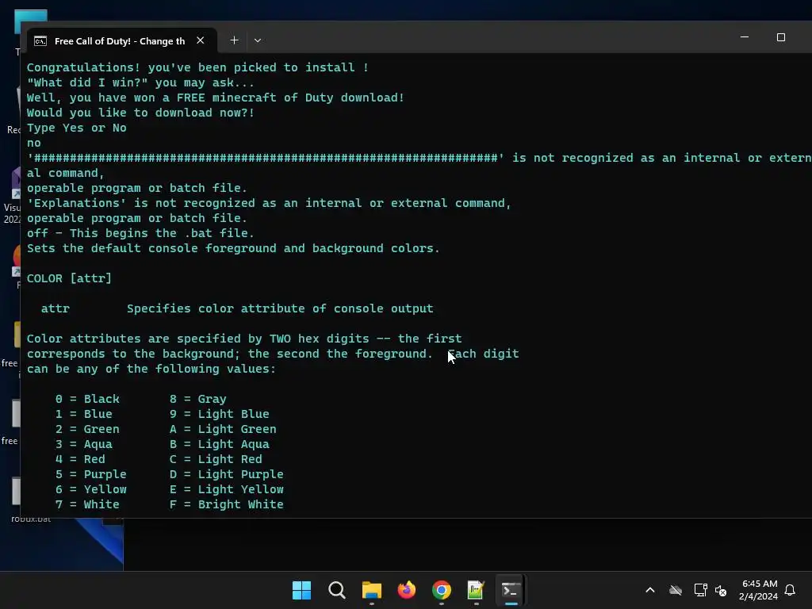Open a new terminal tab with plus

coord(234,40)
